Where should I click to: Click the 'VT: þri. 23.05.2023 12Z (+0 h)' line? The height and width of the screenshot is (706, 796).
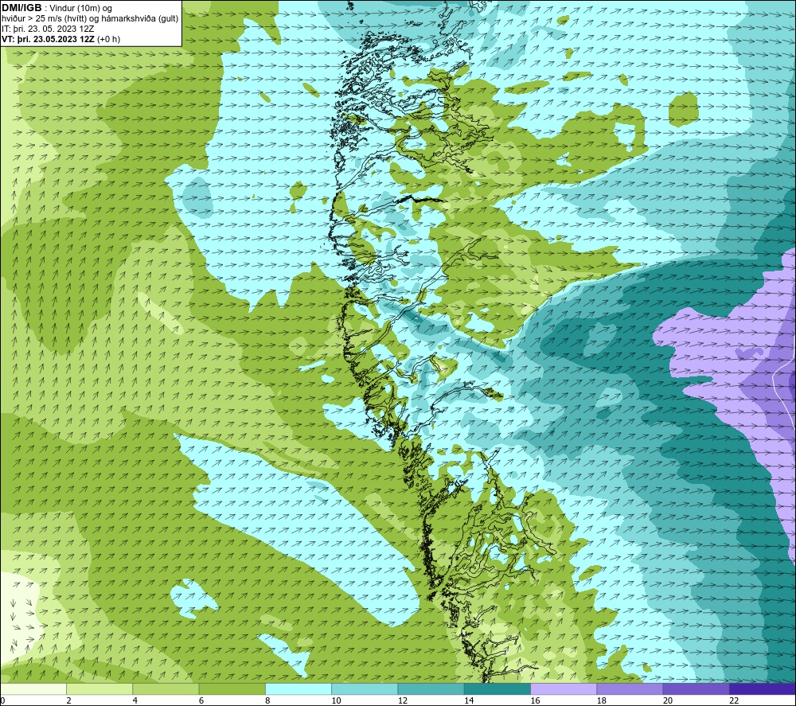click(61, 39)
